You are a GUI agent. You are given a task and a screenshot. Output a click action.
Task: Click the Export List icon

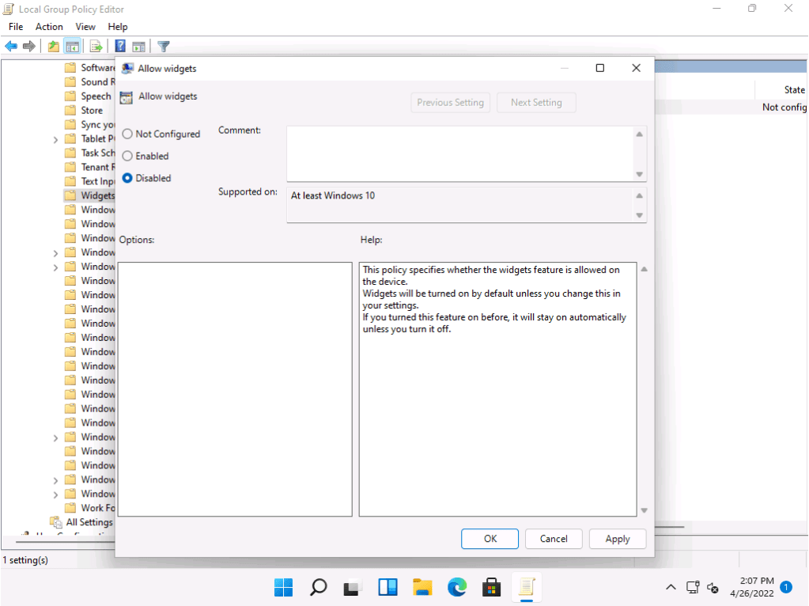coord(95,46)
